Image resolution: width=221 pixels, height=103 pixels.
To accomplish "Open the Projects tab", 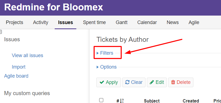I will click(x=14, y=22).
